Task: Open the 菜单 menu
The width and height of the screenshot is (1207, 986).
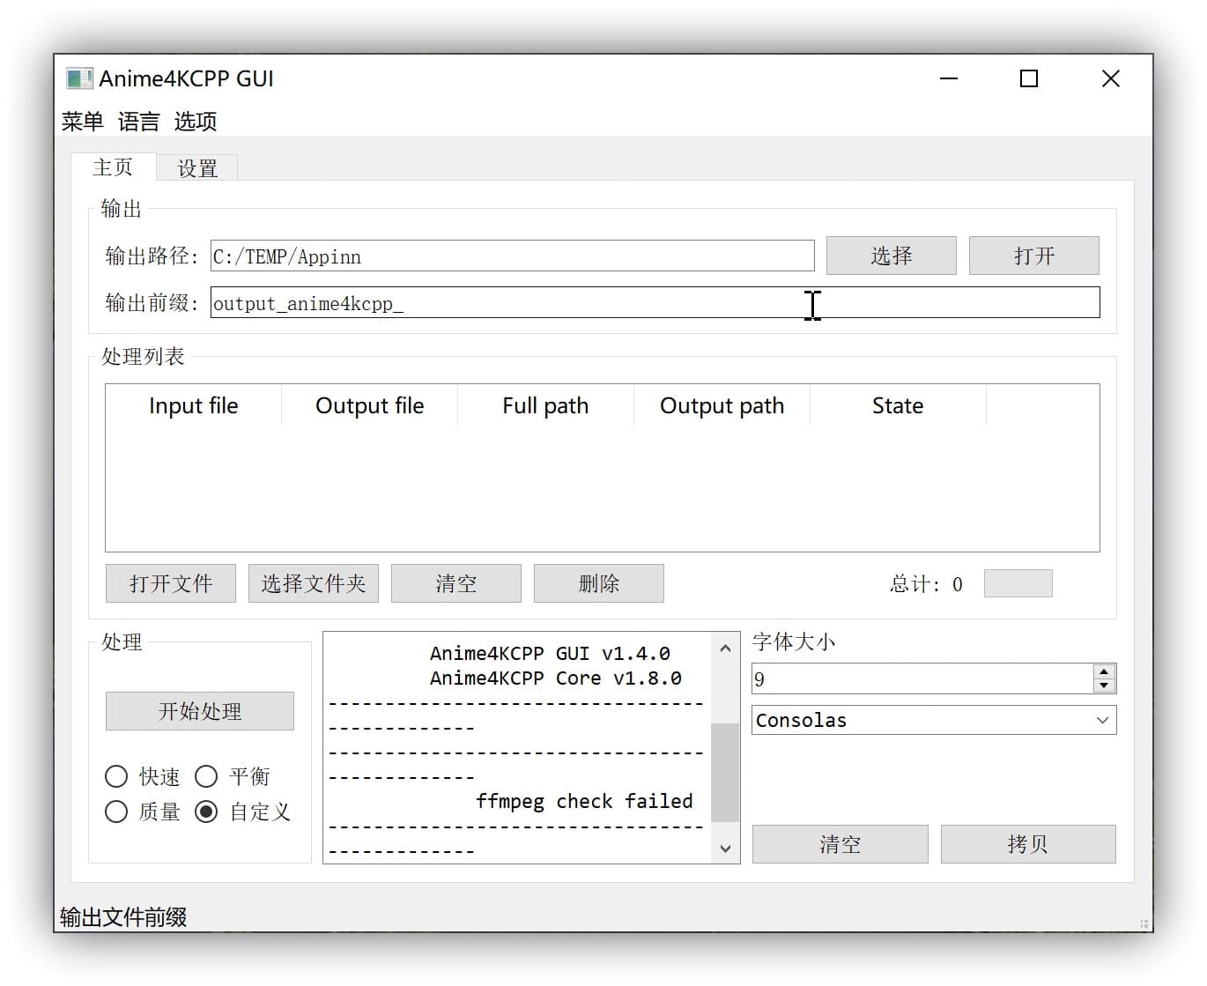Action: click(82, 122)
